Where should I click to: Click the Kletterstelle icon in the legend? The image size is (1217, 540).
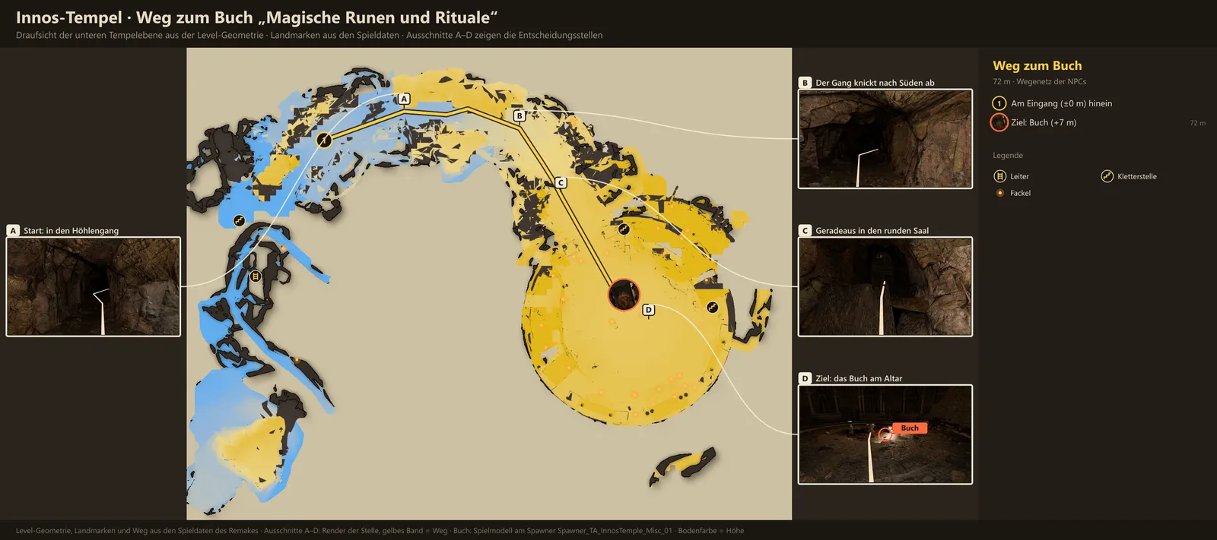click(x=1107, y=176)
